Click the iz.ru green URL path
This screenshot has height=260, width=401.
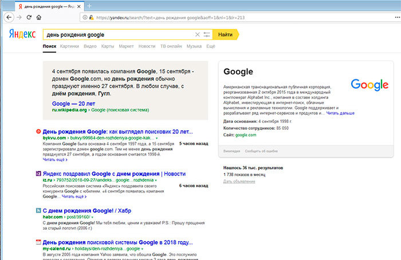tap(105, 180)
